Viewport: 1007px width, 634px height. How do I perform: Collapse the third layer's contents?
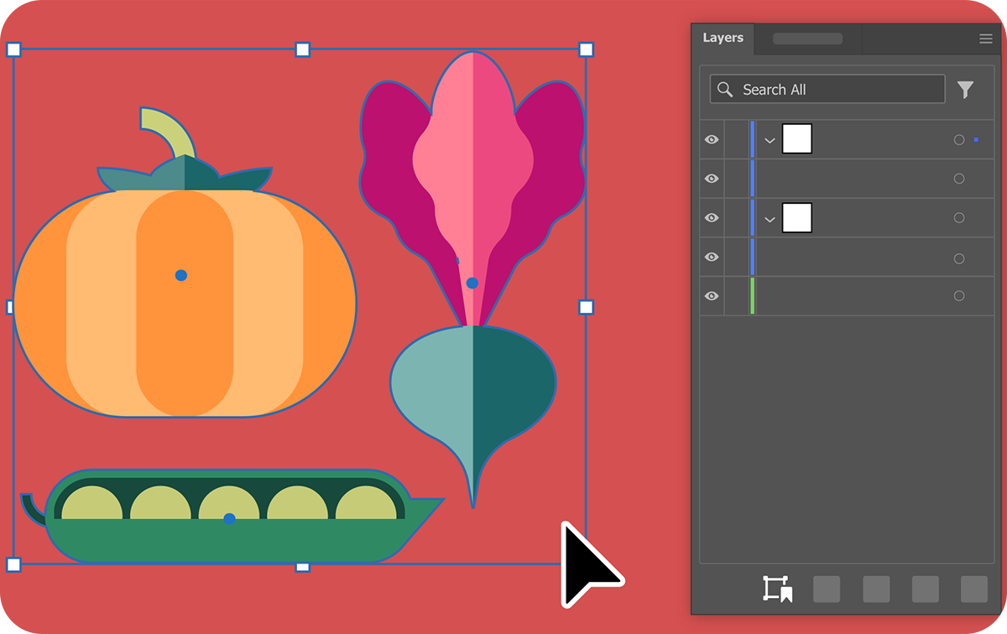770,218
